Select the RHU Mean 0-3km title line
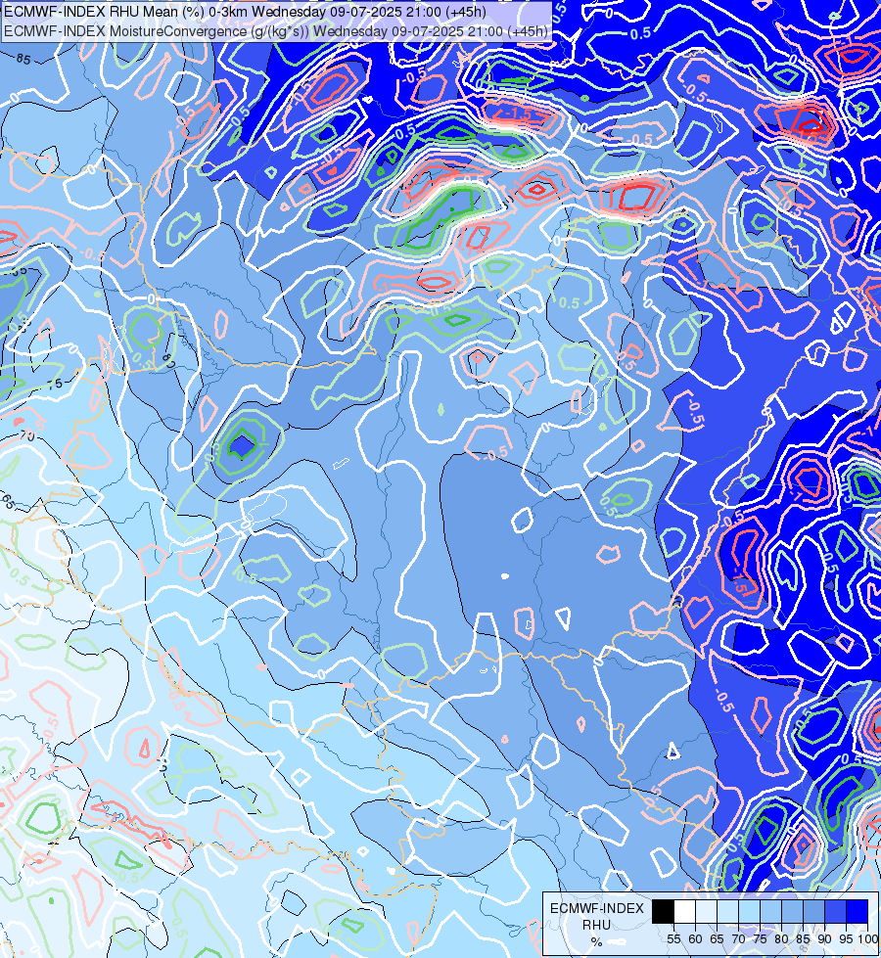This screenshot has width=881, height=958. (245, 12)
